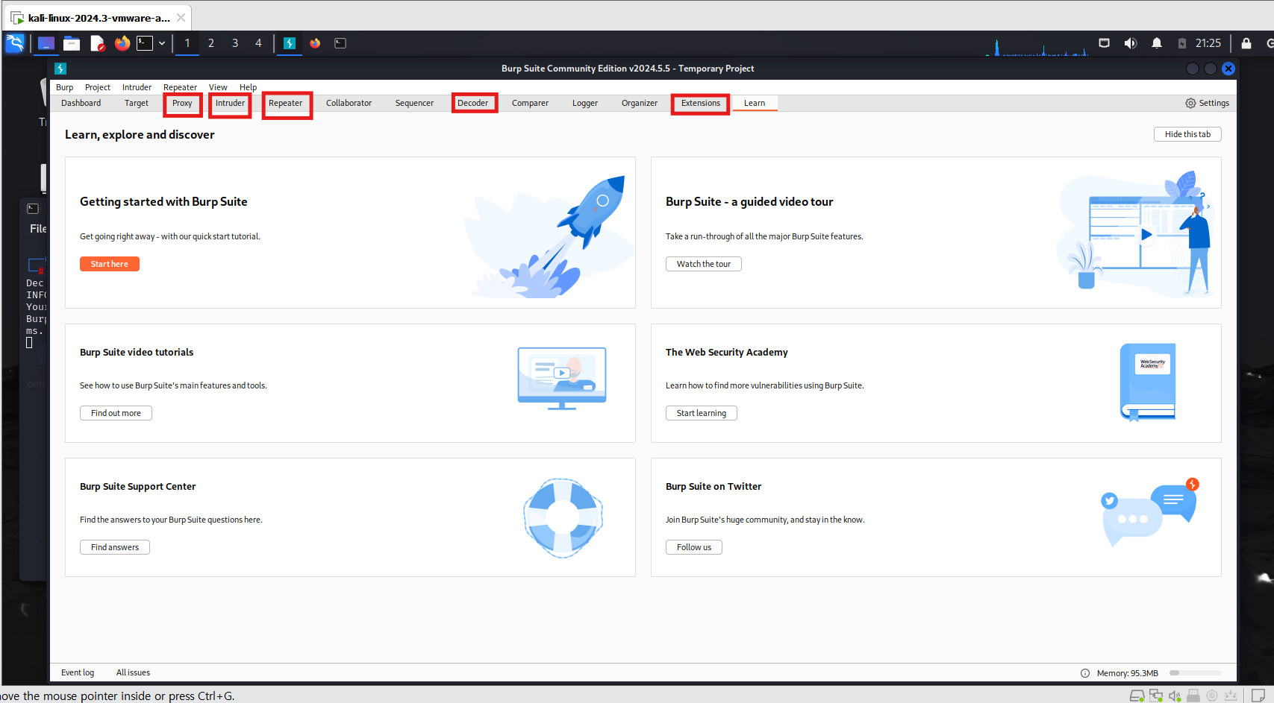Click the CPU usage graph in the panel
1274x703 pixels.
(1037, 46)
